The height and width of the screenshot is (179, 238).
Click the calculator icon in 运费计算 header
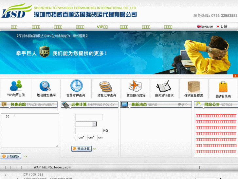pos(65,105)
